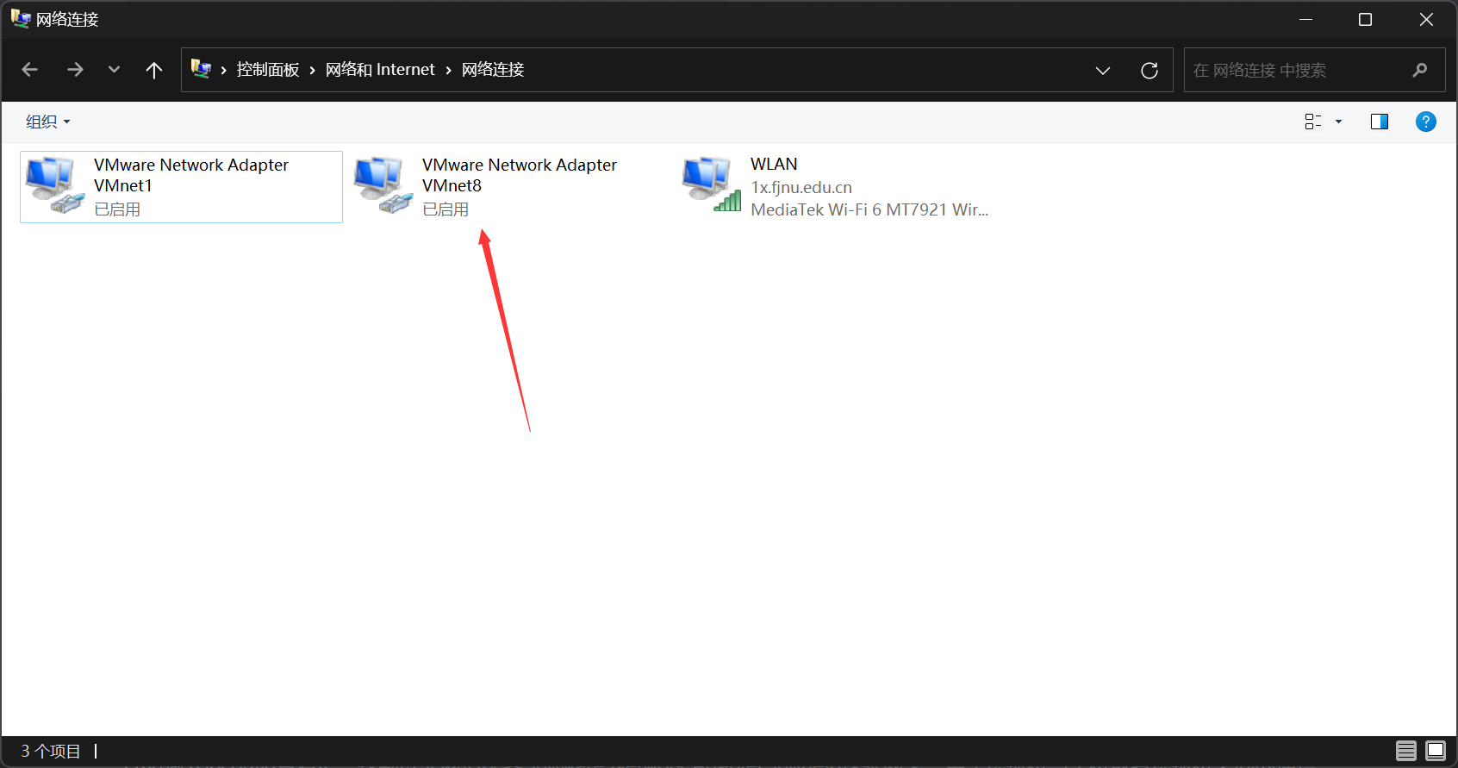The image size is (1458, 768).
Task: Expand chevron after 网络和 Internet breadcrumb
Action: (448, 70)
